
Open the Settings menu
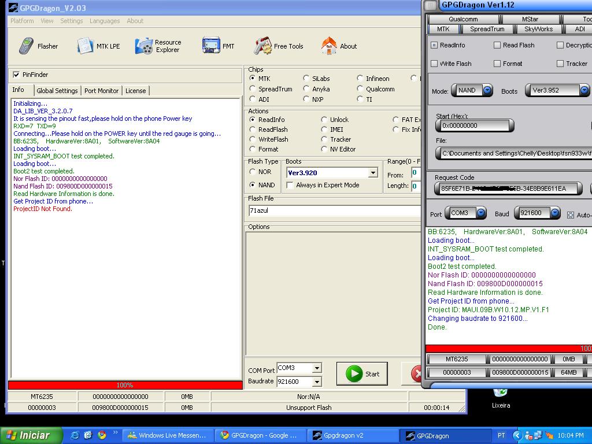coord(71,21)
